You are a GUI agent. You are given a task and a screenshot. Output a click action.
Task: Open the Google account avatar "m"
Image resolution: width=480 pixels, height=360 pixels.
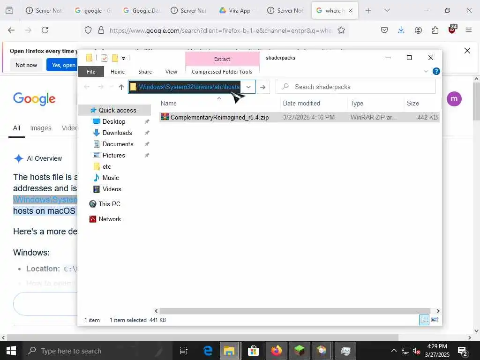pyautogui.click(x=454, y=99)
